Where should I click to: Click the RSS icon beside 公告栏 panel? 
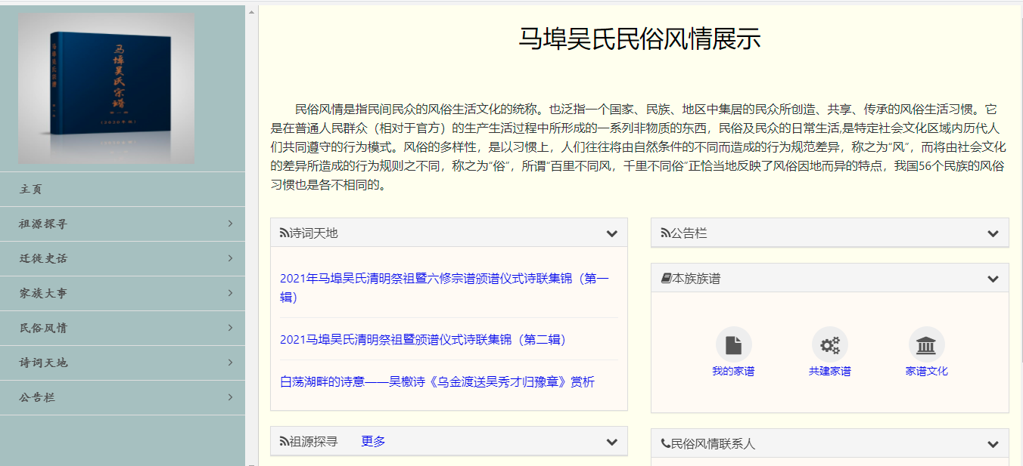(x=665, y=233)
